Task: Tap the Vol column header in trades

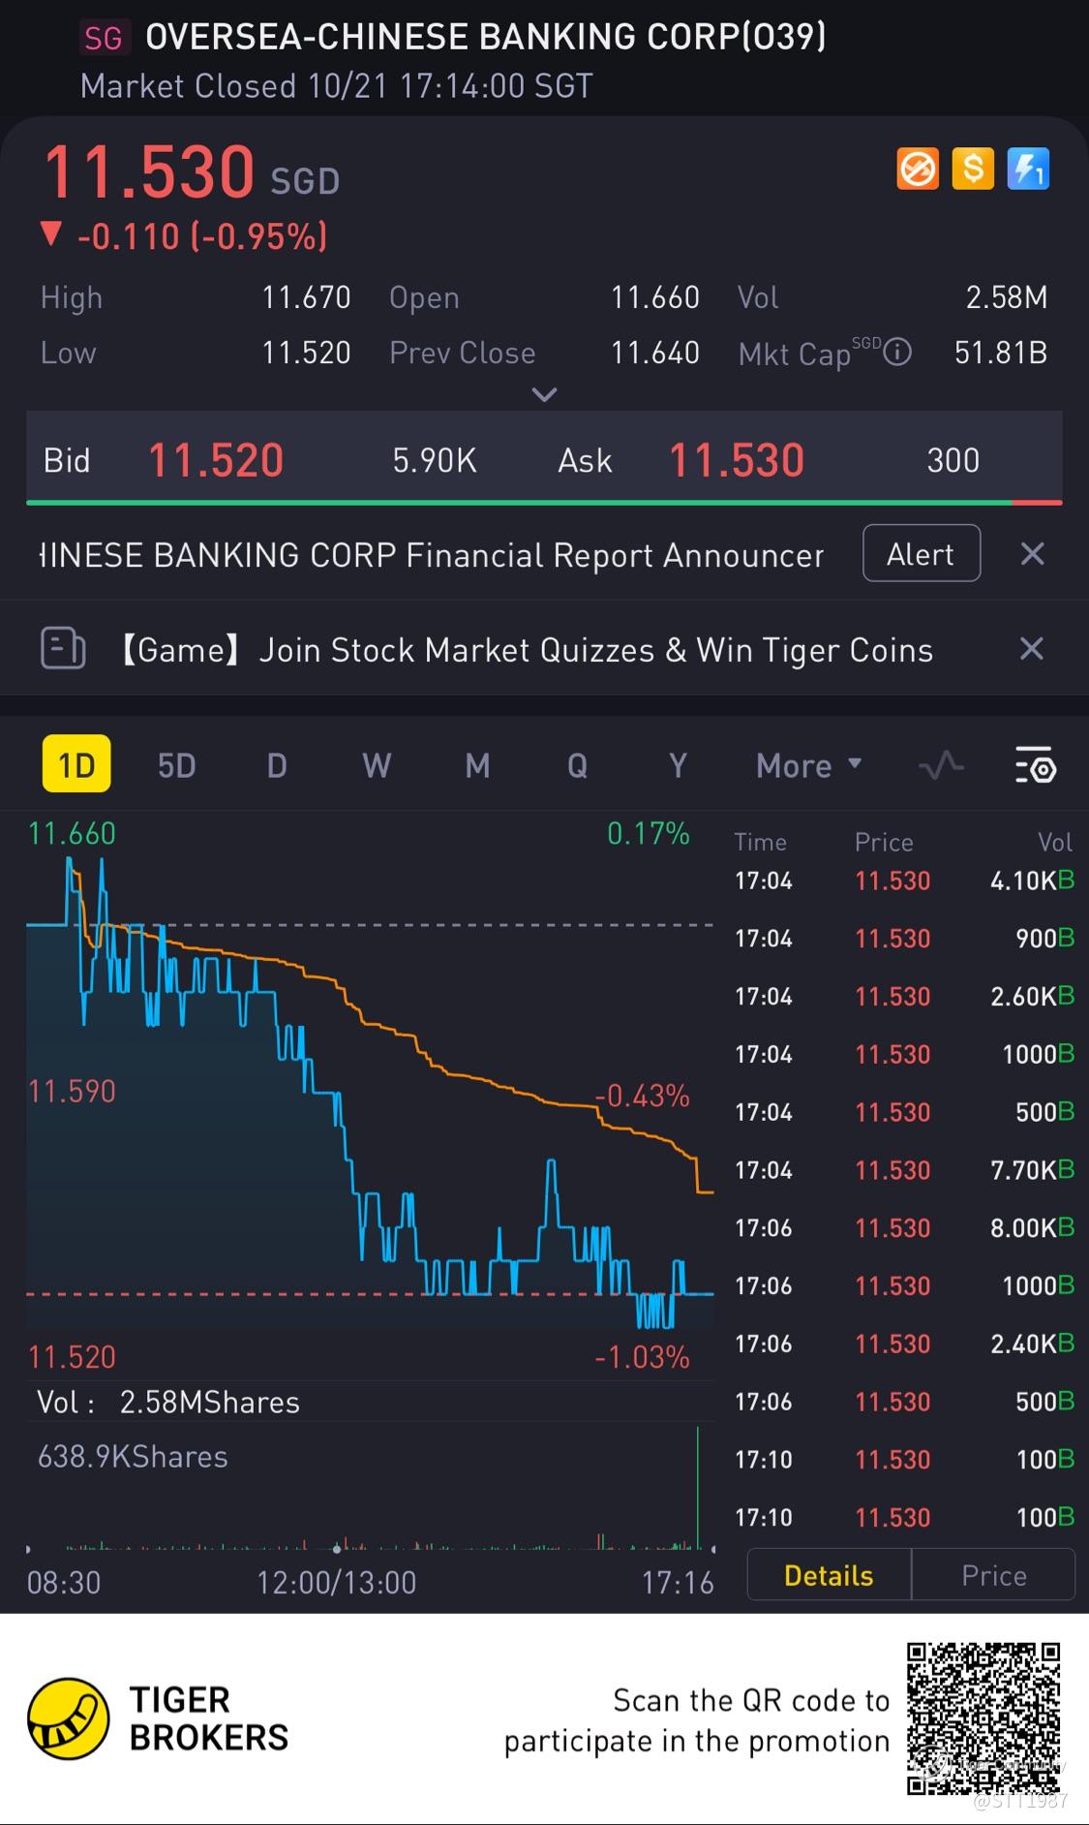Action: pos(1054,842)
